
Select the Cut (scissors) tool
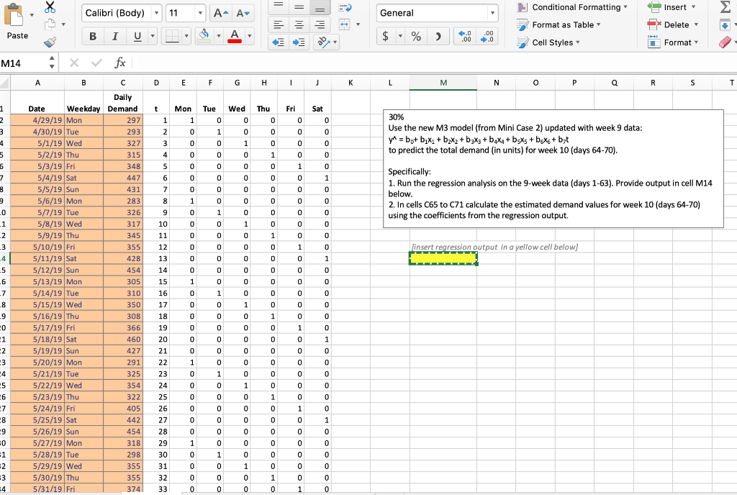50,6
